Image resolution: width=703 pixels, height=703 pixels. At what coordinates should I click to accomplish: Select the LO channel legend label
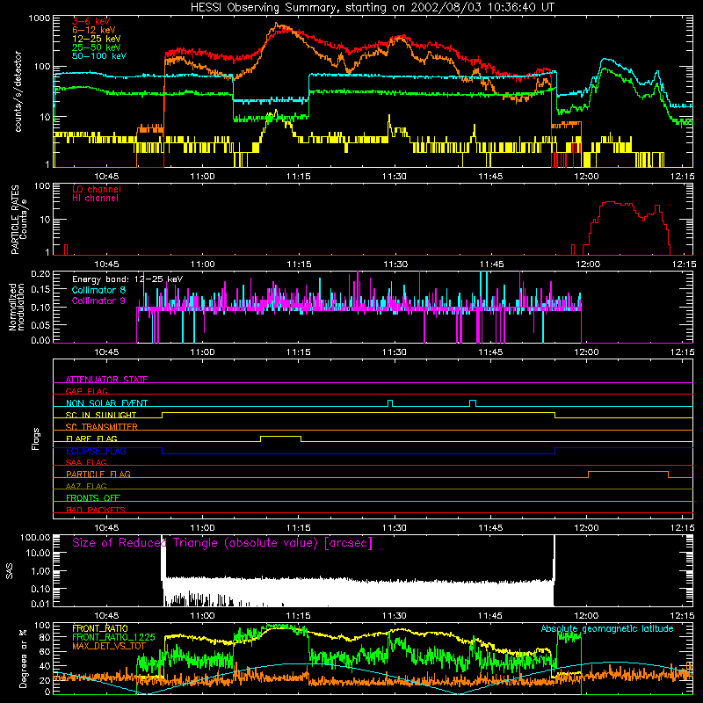tap(96, 189)
